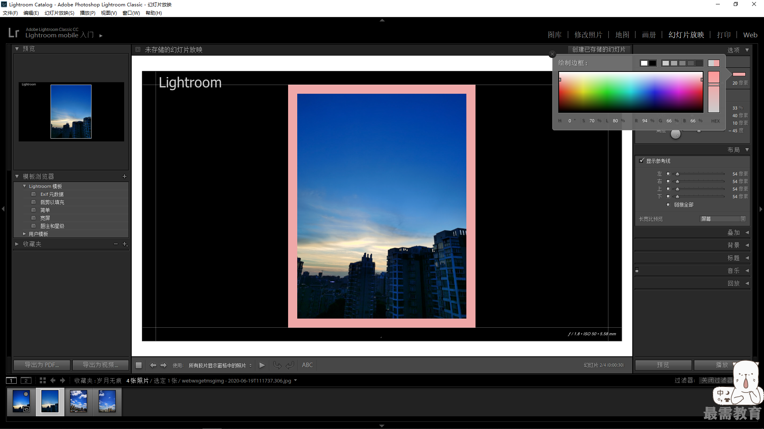Viewport: 764px width, 429px height.
Task: Click 导出为 PDF button
Action: click(42, 365)
